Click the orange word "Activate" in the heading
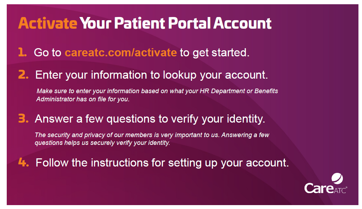The image size is (362, 209). click(x=48, y=23)
